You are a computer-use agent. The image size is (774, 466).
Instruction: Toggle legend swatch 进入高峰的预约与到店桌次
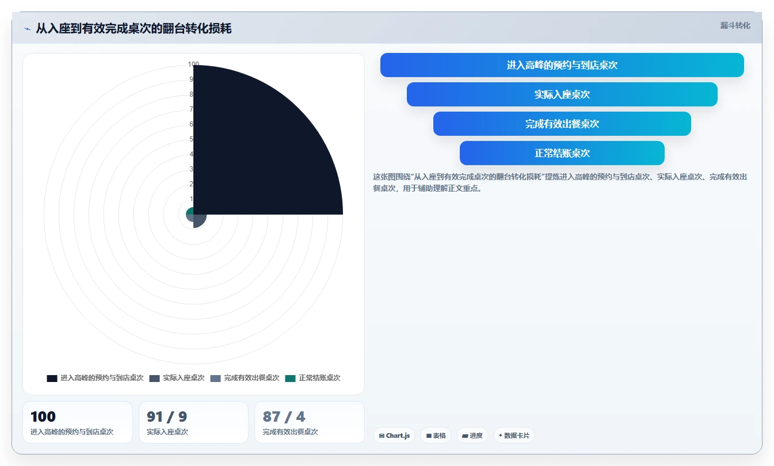tap(52, 379)
